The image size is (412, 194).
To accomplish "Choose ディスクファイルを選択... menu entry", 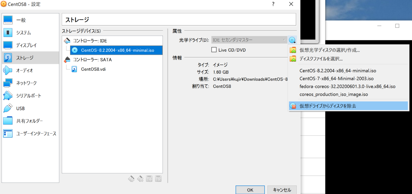I will (348, 59).
